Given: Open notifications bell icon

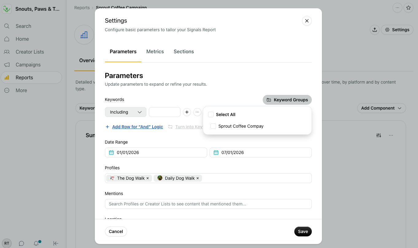Looking at the screenshot, I should click(x=36, y=243).
